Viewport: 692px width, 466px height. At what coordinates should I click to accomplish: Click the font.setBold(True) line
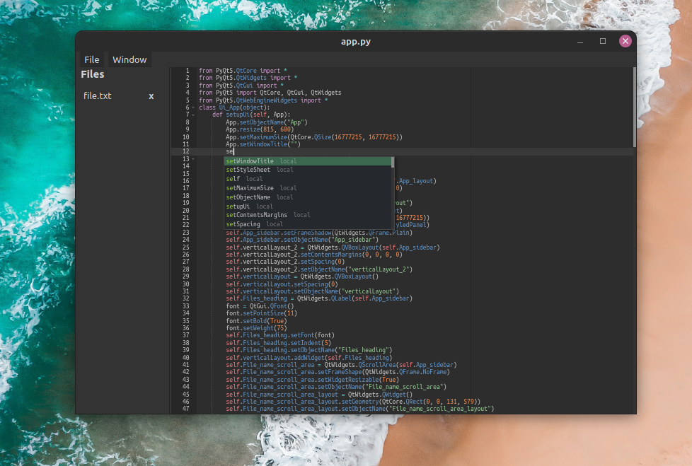click(x=256, y=321)
